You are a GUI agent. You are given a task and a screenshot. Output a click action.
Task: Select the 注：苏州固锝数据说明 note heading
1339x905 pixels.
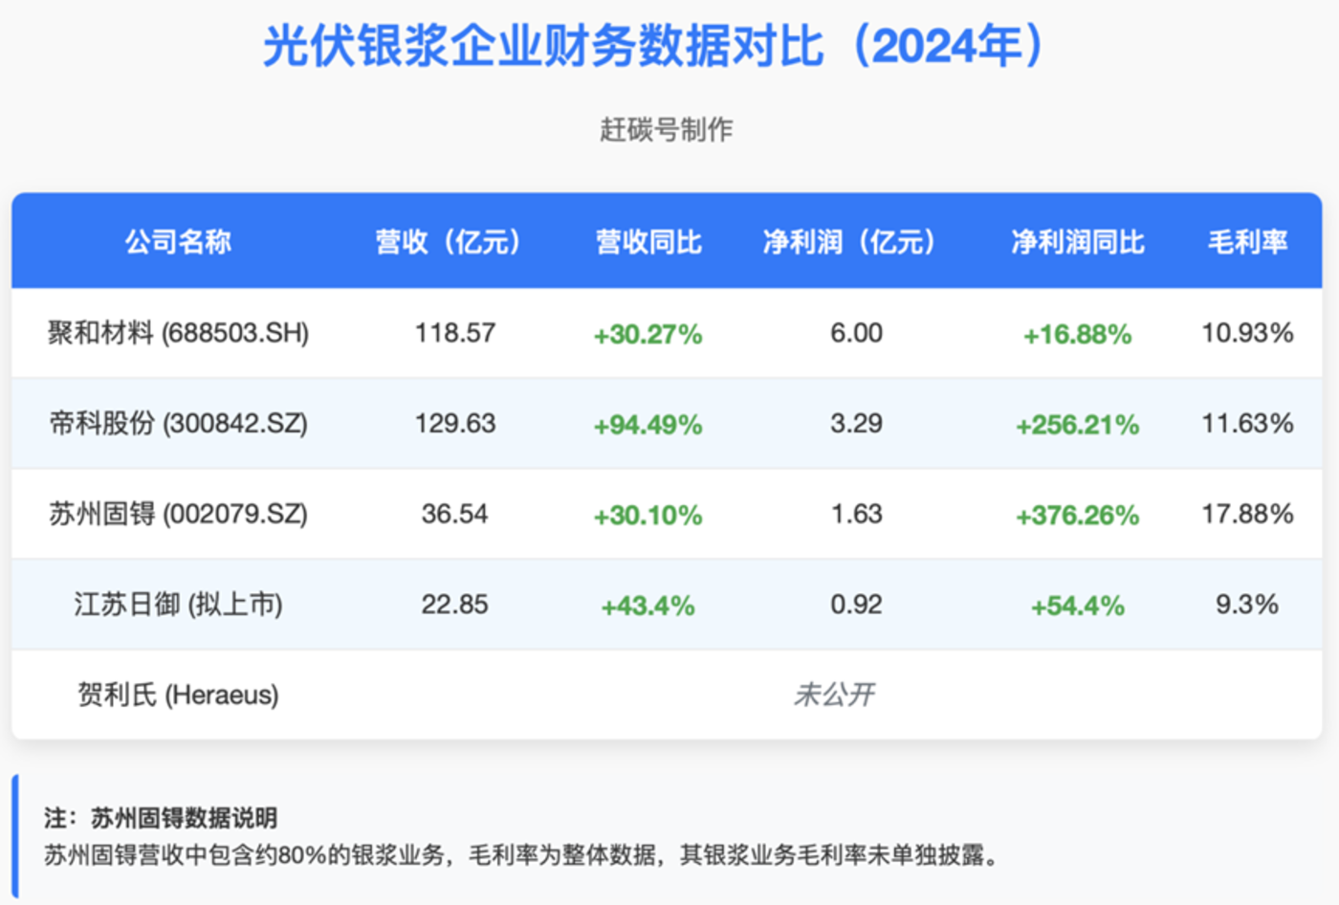(161, 818)
